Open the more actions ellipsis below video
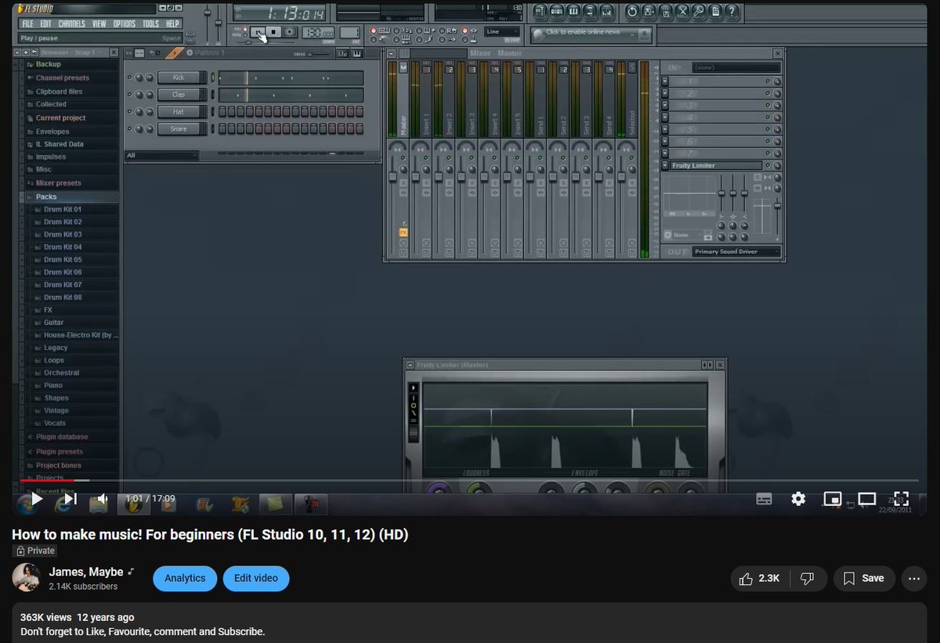Screen dimensions: 940x643 pos(913,579)
